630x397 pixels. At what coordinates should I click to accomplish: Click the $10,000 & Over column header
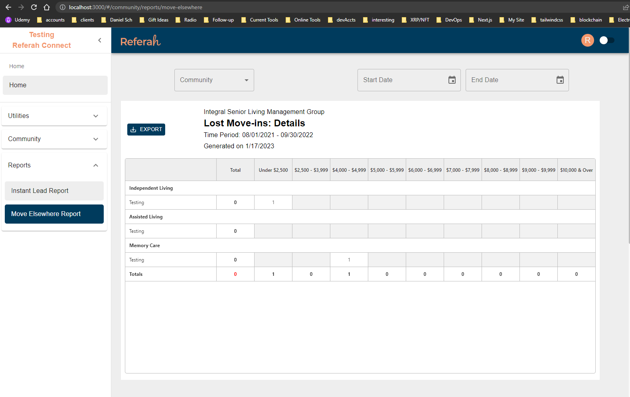coord(577,170)
